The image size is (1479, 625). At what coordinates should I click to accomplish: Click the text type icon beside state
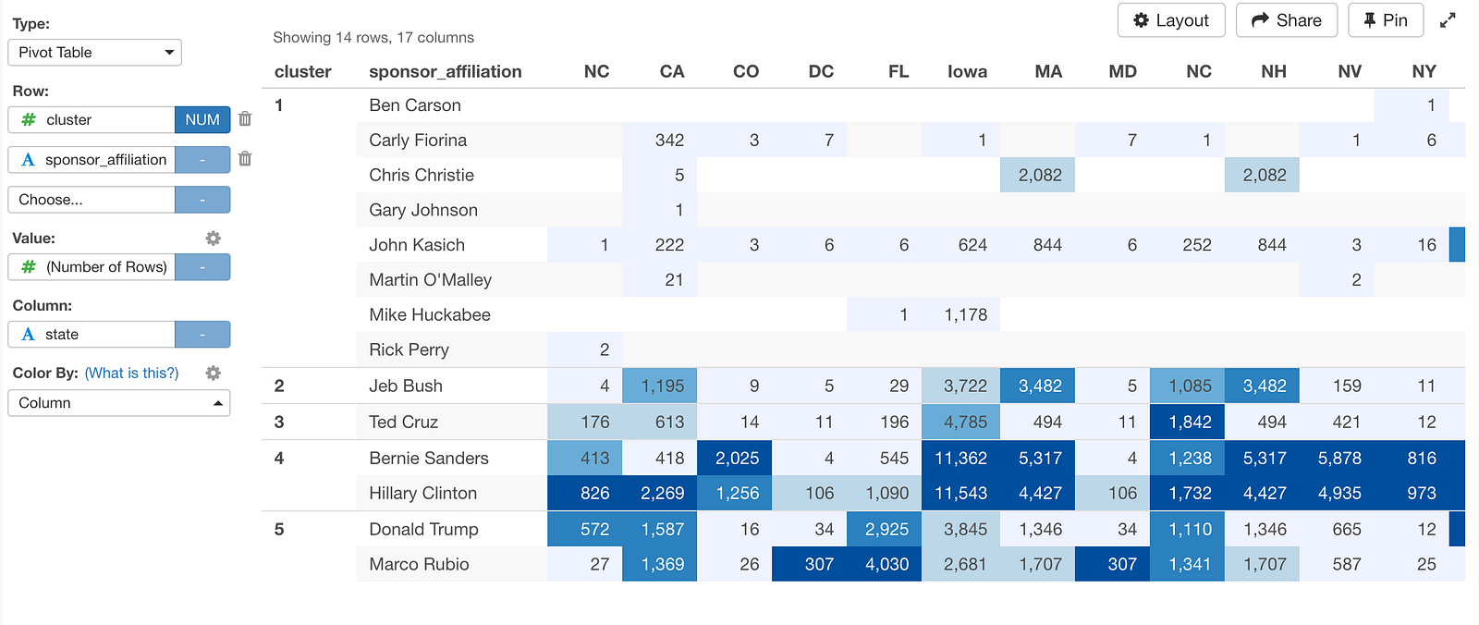coord(29,335)
